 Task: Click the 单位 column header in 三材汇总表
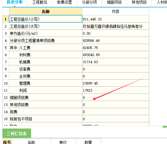tap(63, 142)
